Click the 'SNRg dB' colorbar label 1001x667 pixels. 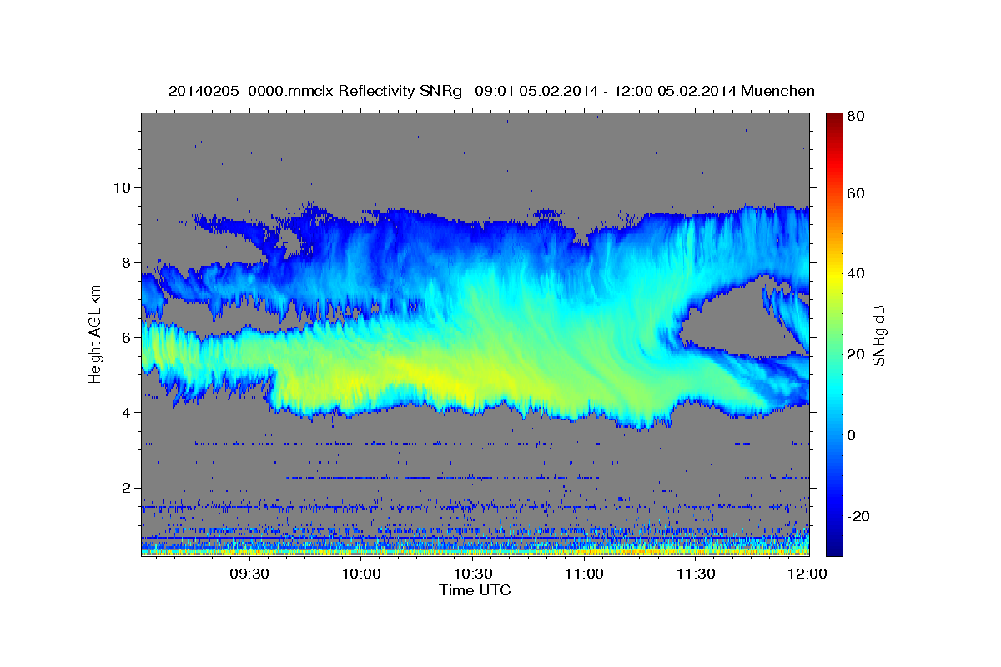pyautogui.click(x=878, y=335)
